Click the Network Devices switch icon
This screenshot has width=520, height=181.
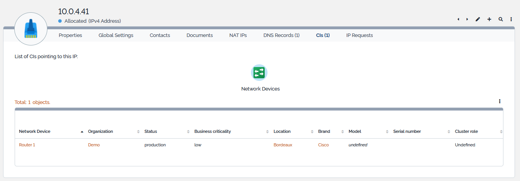point(259,72)
